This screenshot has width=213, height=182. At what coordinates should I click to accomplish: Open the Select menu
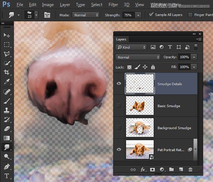[x=97, y=5]
